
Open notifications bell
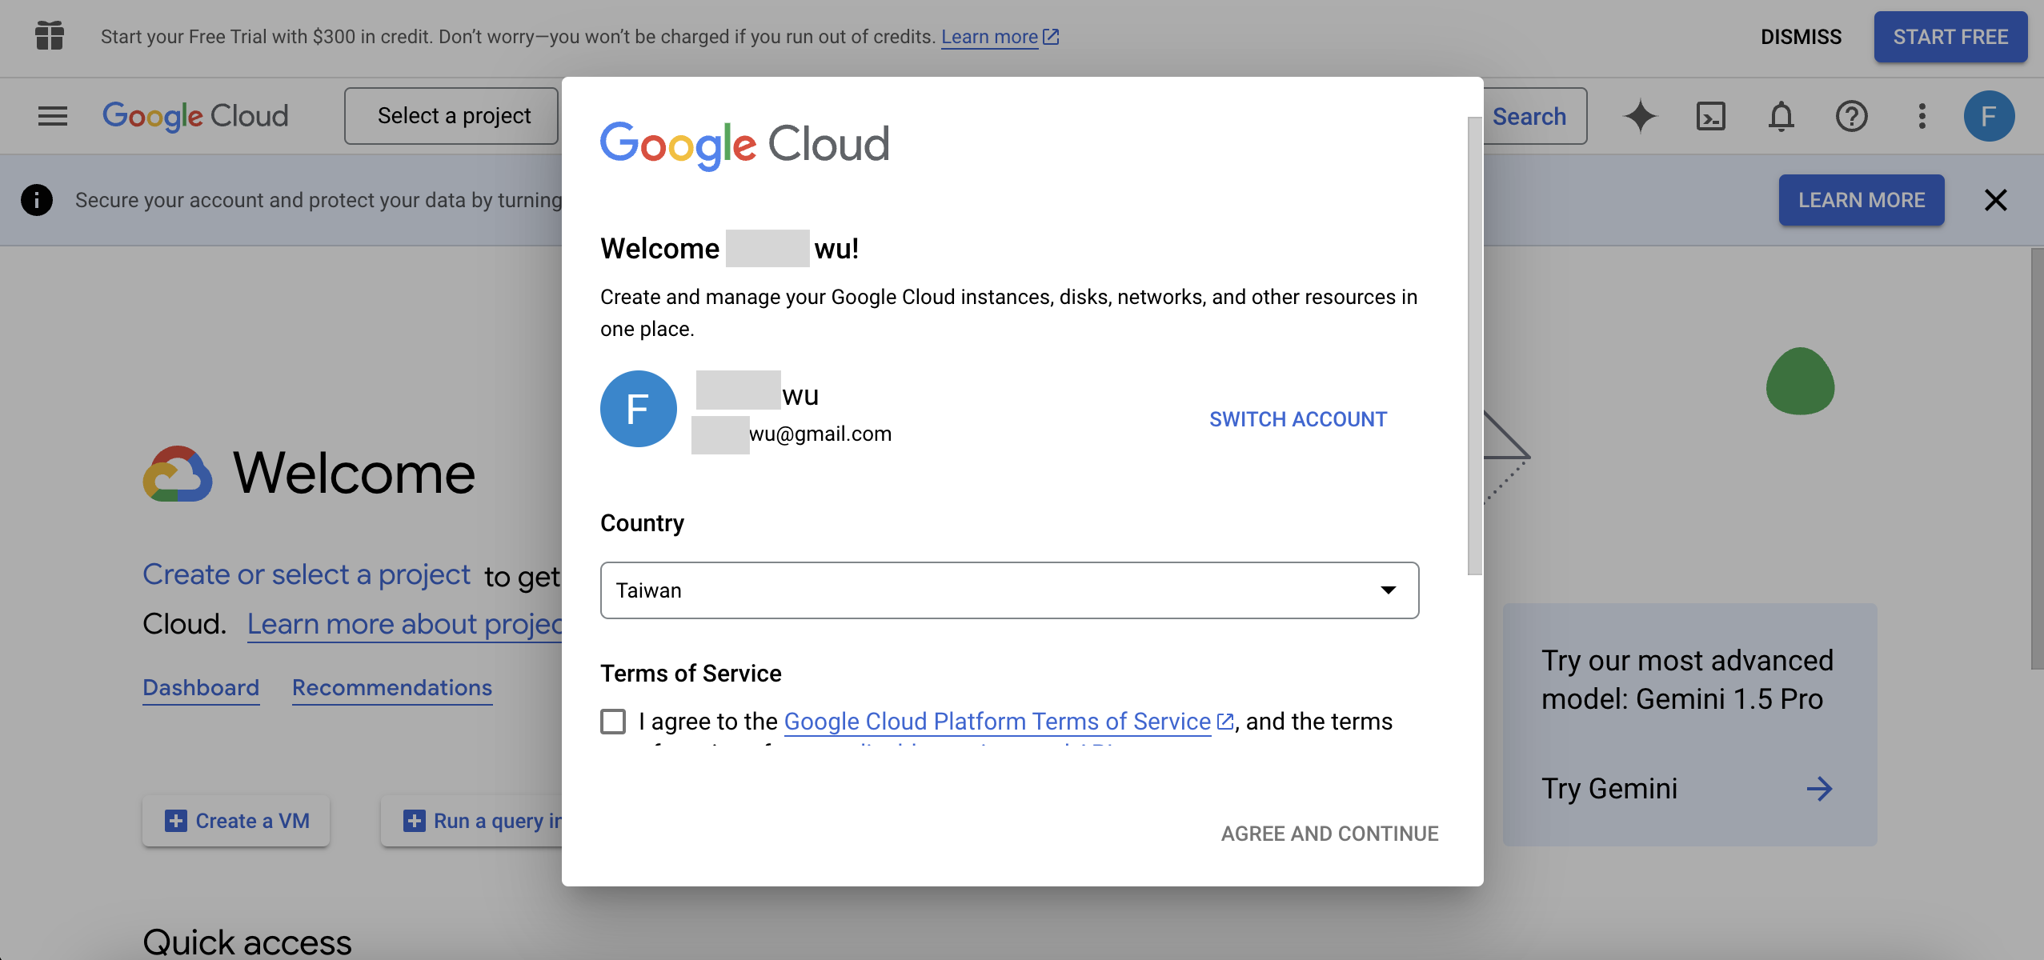[1781, 116]
